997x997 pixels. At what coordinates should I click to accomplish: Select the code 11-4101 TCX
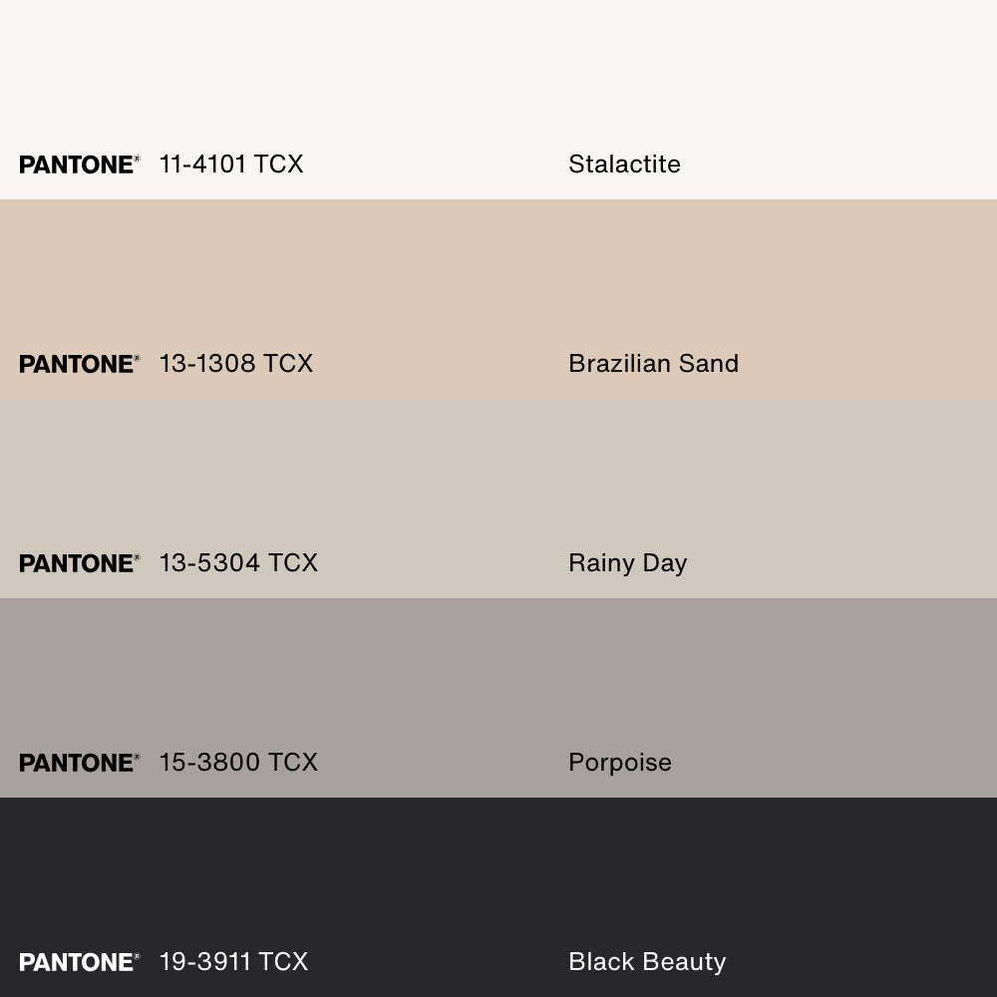tap(231, 165)
